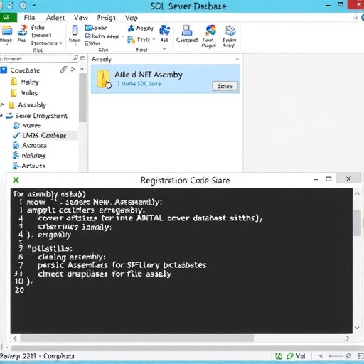Click the Fcde ribbon command

pyautogui.click(x=38, y=28)
